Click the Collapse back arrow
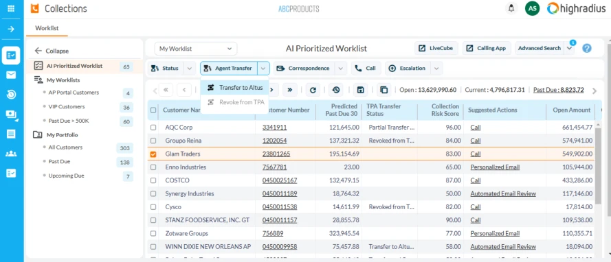Image resolution: width=611 pixels, height=262 pixels. pyautogui.click(x=38, y=51)
